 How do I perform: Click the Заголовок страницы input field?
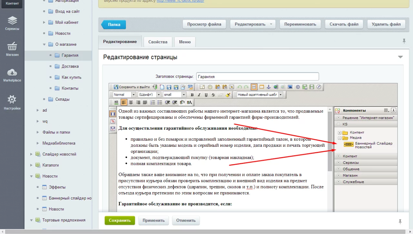point(257,77)
